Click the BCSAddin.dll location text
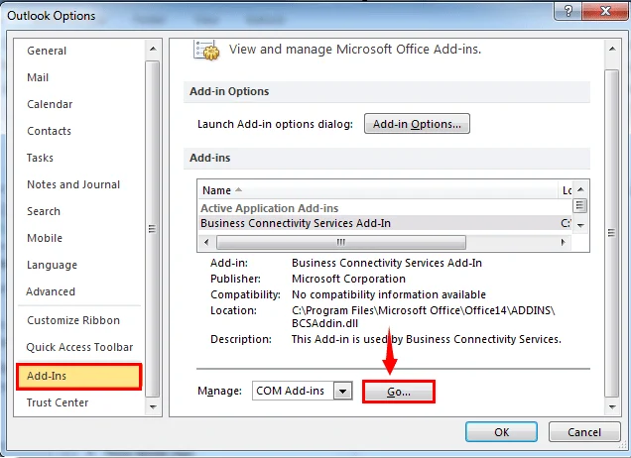Image resolution: width=631 pixels, height=458 pixels. click(x=324, y=323)
